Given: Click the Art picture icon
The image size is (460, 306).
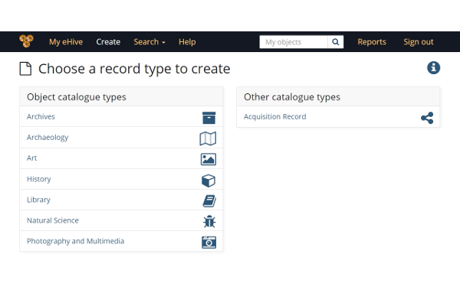Looking at the screenshot, I should point(209,159).
